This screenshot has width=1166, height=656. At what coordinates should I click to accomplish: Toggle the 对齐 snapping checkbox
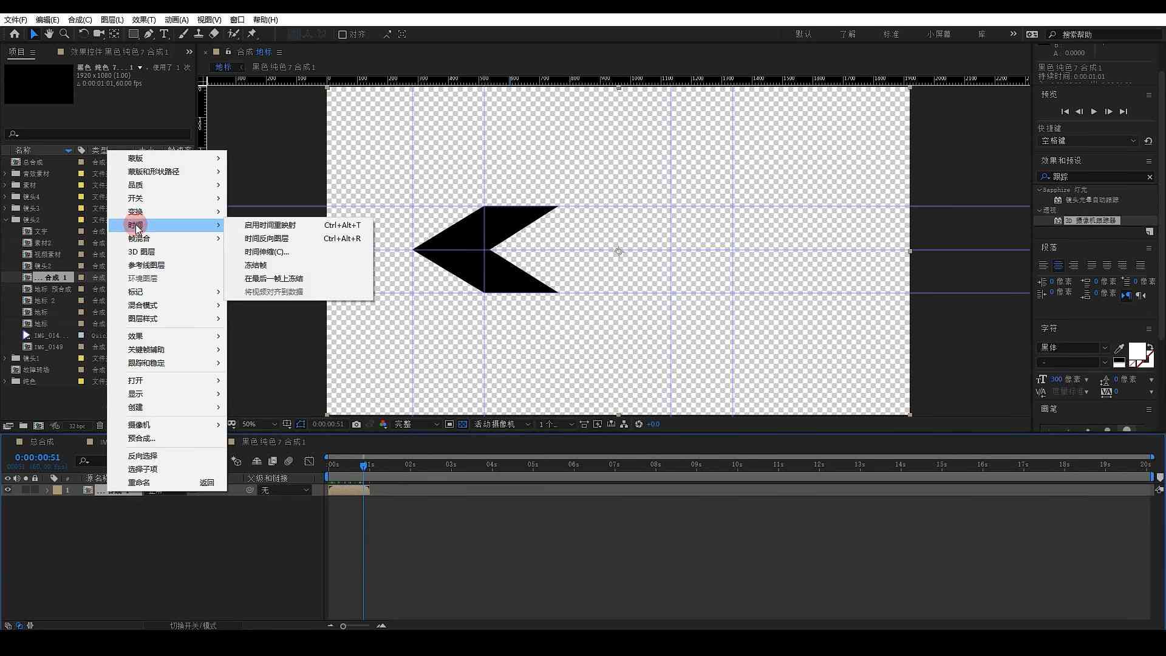[x=343, y=35]
